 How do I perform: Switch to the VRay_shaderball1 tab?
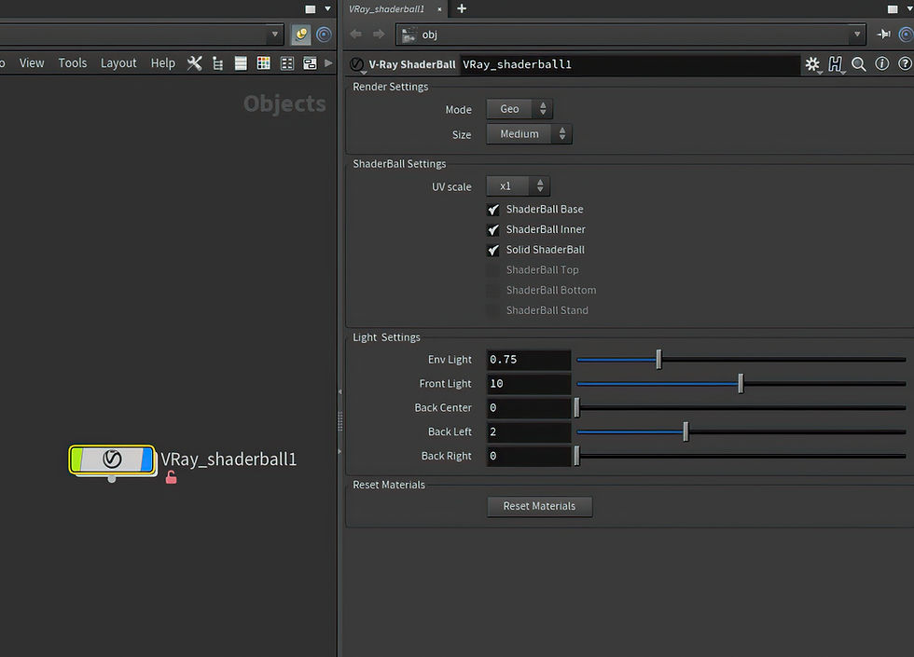[388, 9]
